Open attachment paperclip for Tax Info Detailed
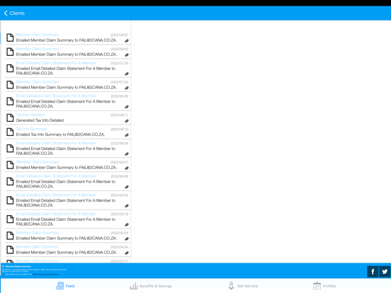 pyautogui.click(x=127, y=121)
